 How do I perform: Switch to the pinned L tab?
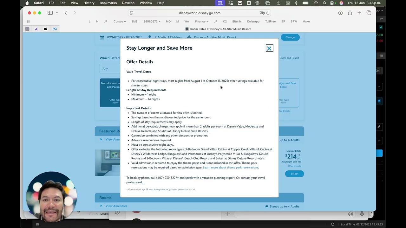27,29
